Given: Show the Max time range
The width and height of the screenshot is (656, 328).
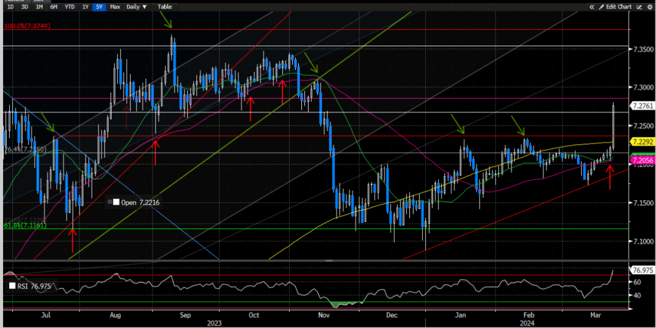Looking at the screenshot, I should [115, 7].
